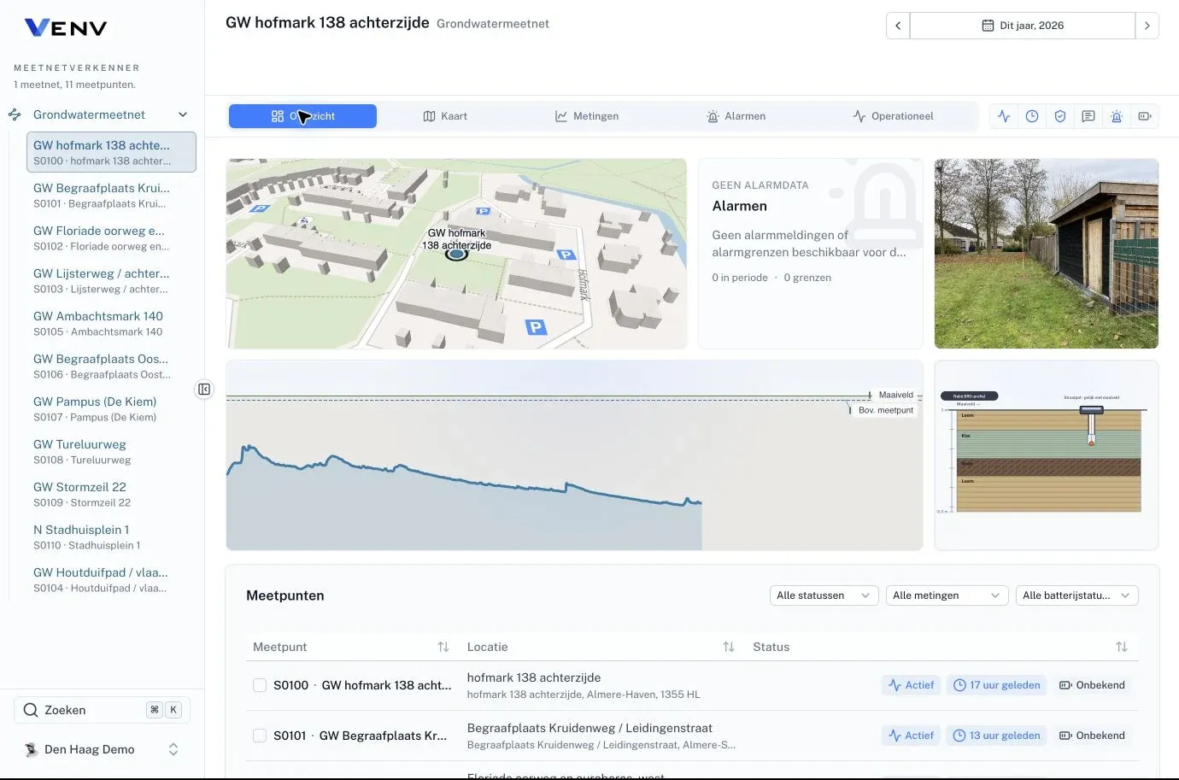Open the Den Haag Demo account switcher
This screenshot has width=1179, height=780.
tap(102, 749)
